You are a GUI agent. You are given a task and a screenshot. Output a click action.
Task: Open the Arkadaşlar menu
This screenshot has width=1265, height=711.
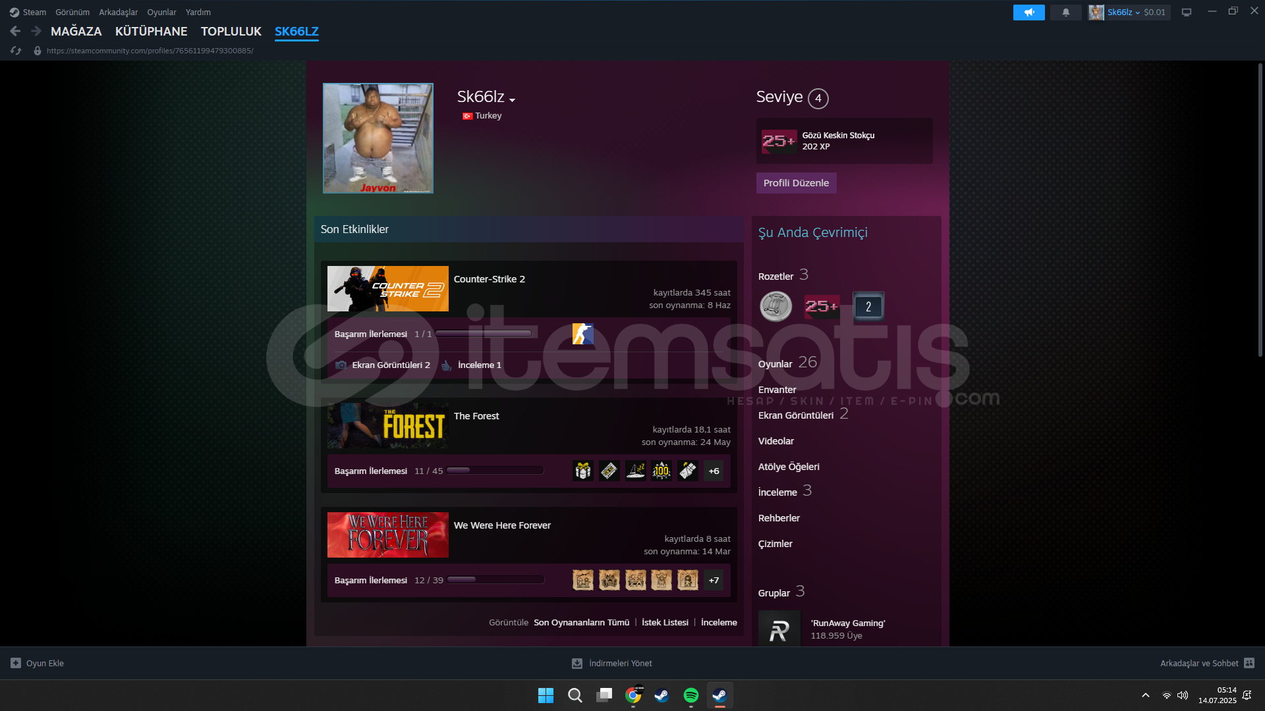(x=119, y=12)
